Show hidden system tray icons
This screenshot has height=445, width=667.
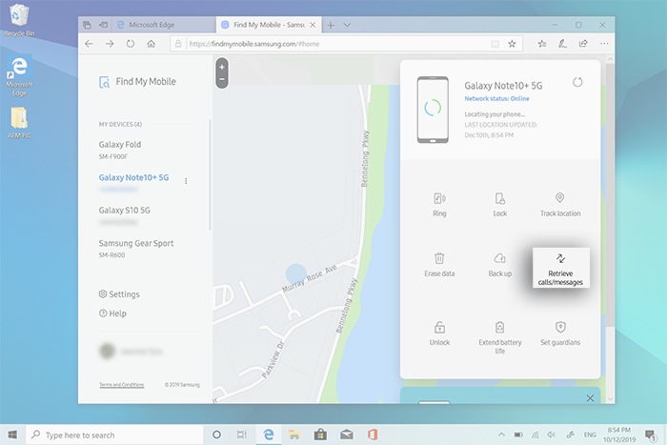click(x=501, y=435)
